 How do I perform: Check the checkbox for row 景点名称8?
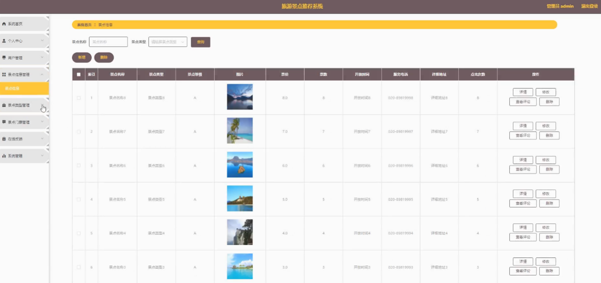tap(79, 98)
